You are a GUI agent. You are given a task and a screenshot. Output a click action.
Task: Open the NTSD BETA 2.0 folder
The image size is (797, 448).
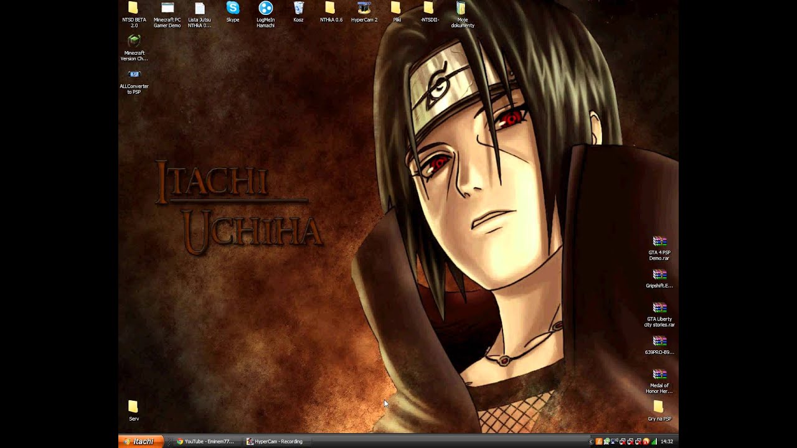pyautogui.click(x=134, y=15)
